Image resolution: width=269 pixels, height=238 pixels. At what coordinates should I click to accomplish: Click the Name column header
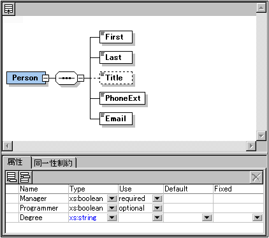(x=43, y=189)
